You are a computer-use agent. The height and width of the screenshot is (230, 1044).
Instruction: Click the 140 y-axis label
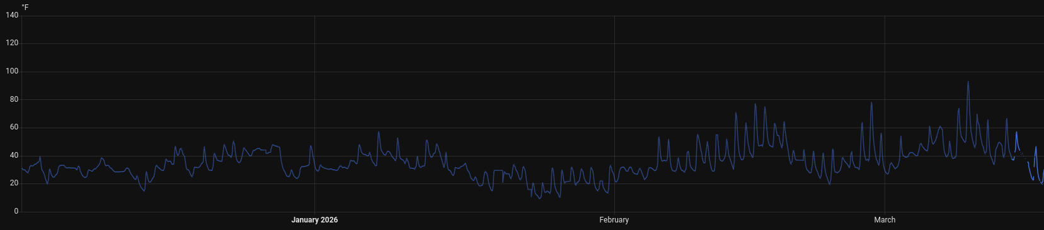(12, 15)
